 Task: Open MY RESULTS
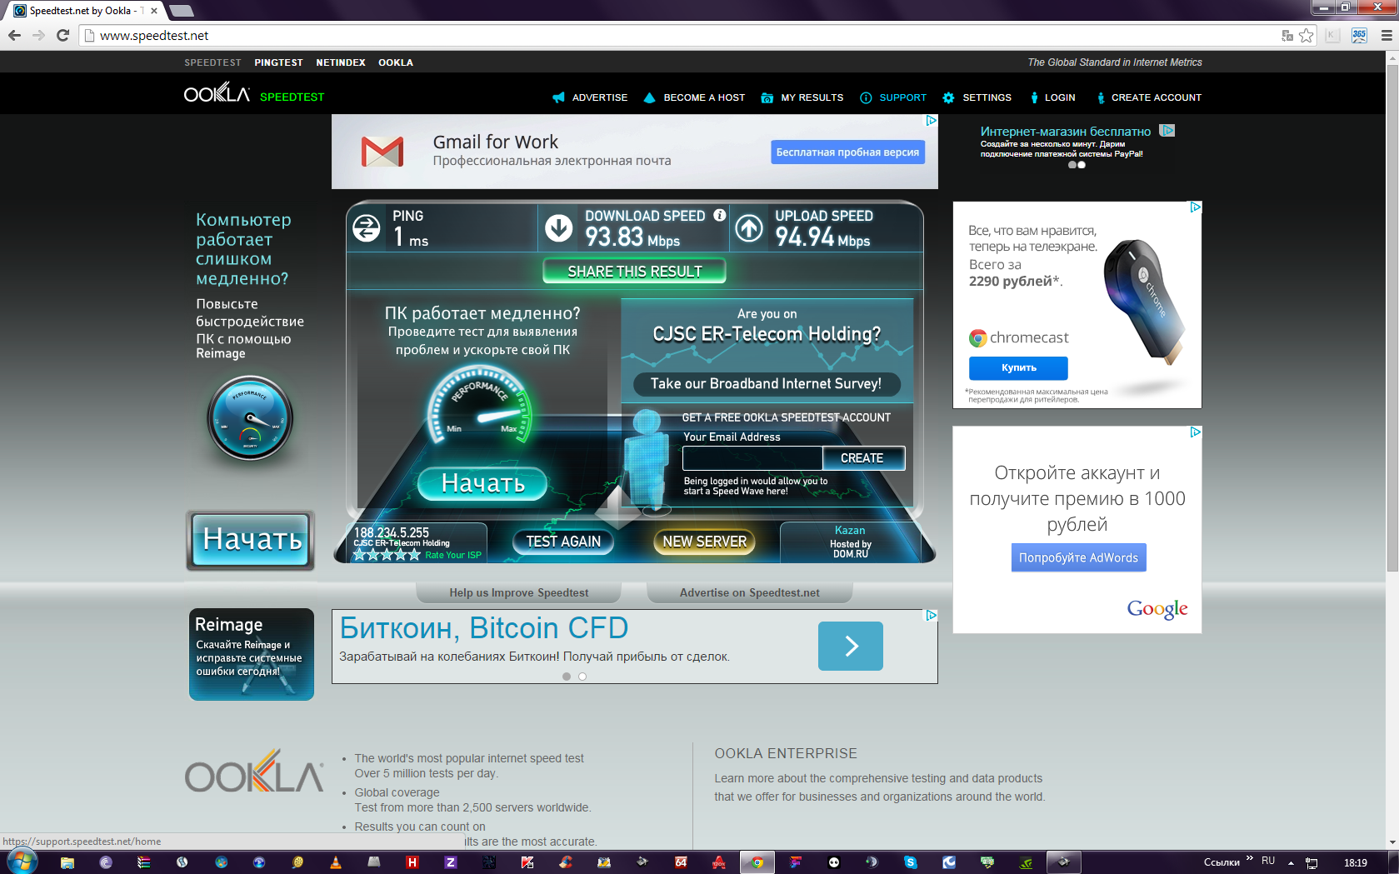(x=802, y=97)
